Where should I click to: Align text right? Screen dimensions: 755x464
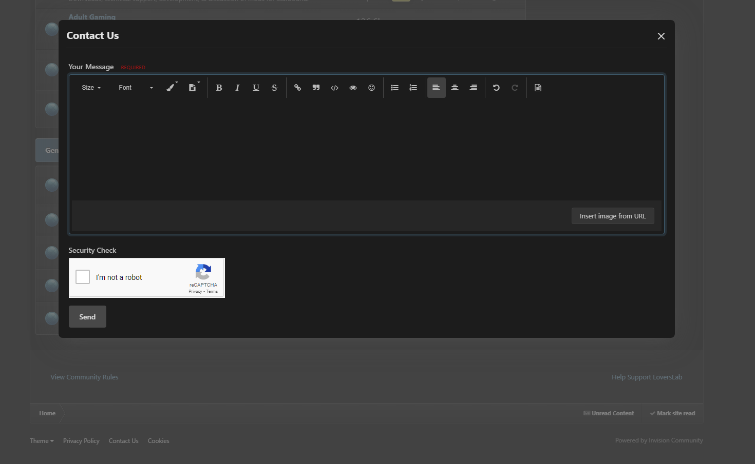pyautogui.click(x=473, y=88)
